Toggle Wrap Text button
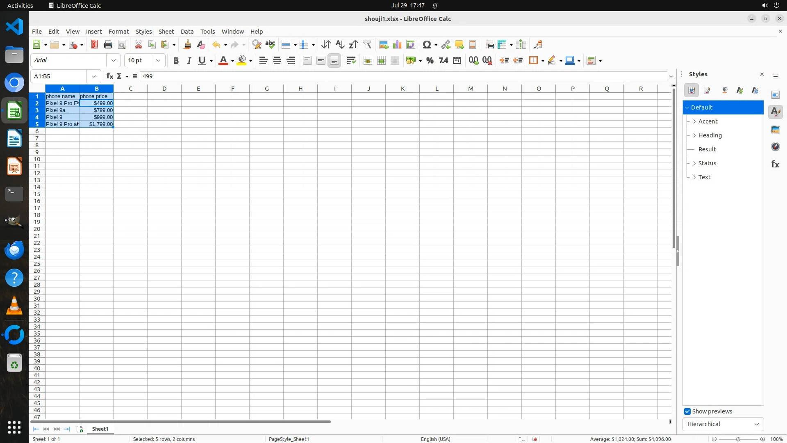This screenshot has width=787, height=443. point(351,61)
